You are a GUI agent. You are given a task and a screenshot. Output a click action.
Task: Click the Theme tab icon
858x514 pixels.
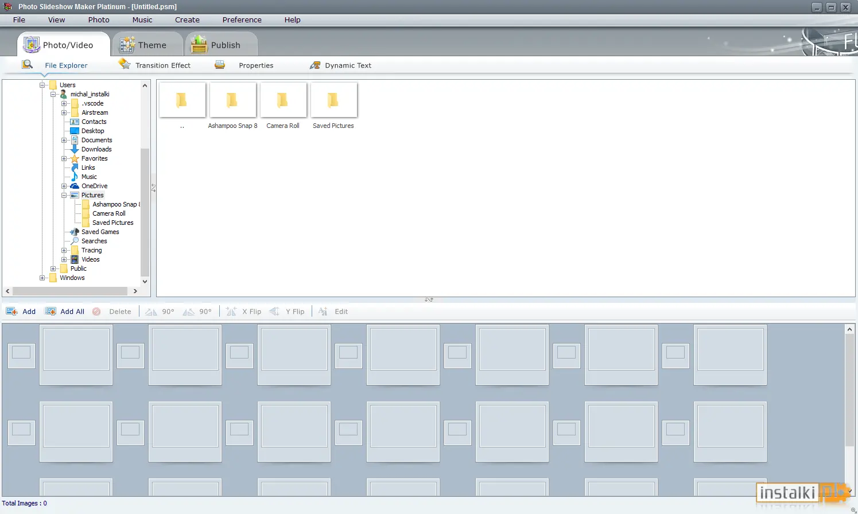pyautogui.click(x=127, y=45)
